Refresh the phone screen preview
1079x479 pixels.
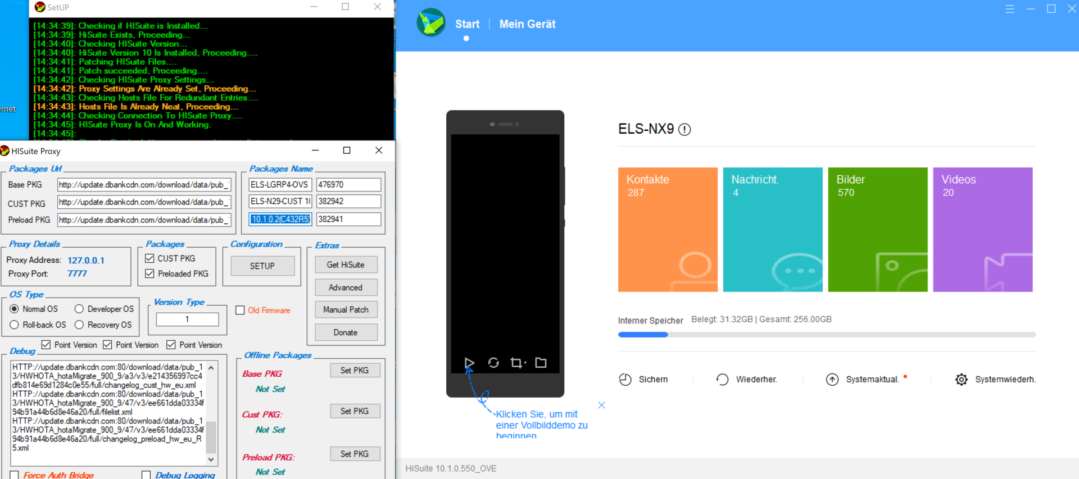493,363
